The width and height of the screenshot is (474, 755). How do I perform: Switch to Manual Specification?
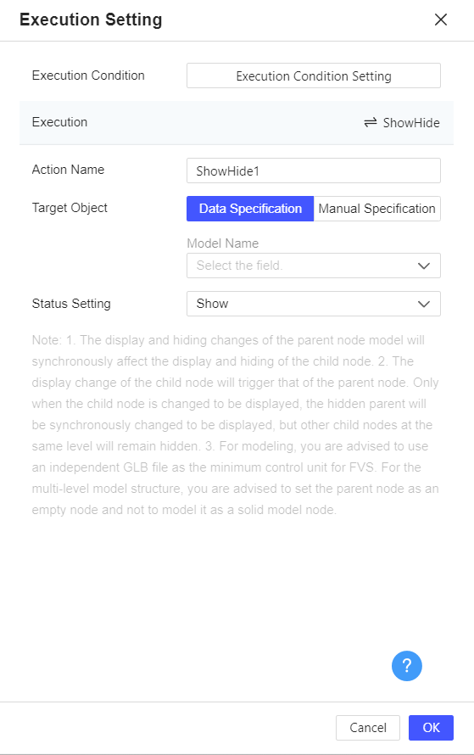pyautogui.click(x=376, y=209)
